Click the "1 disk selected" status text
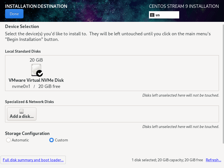The width and height of the screenshot is (224, 168). (x=144, y=160)
